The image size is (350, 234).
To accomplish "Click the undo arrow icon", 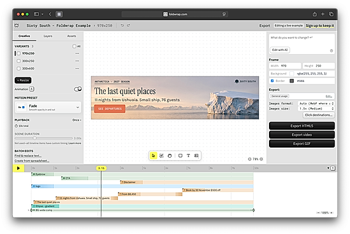I will [x=122, y=25].
